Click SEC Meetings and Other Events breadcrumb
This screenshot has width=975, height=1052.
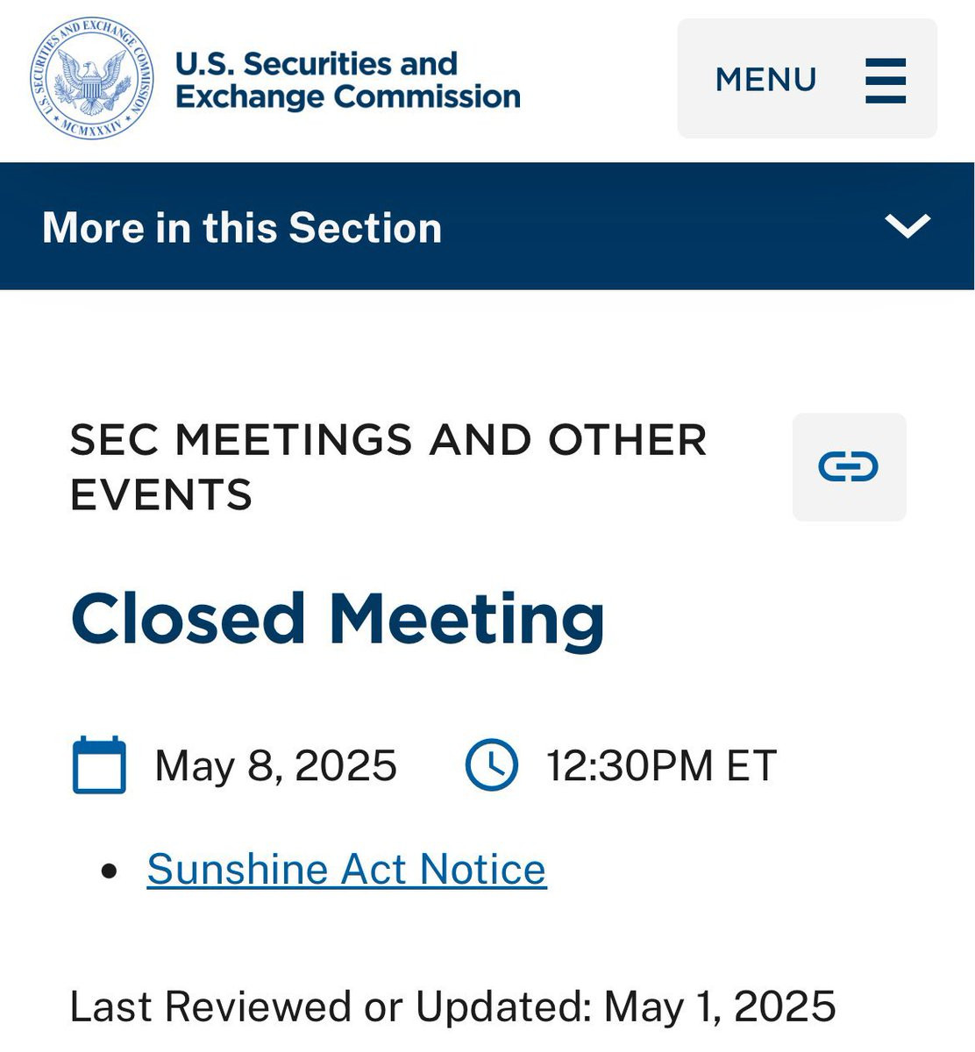pyautogui.click(x=388, y=467)
